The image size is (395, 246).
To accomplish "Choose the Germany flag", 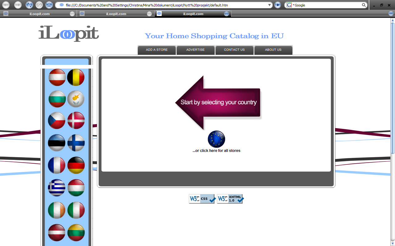I will coord(76,165).
